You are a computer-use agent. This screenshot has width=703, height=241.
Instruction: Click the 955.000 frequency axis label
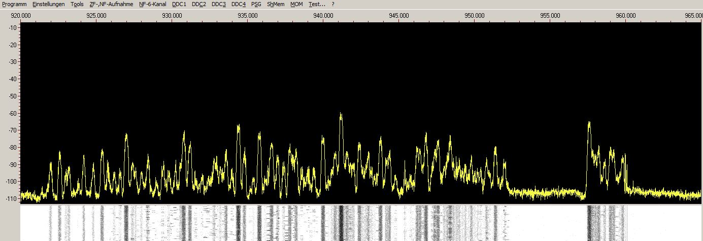pyautogui.click(x=550, y=15)
